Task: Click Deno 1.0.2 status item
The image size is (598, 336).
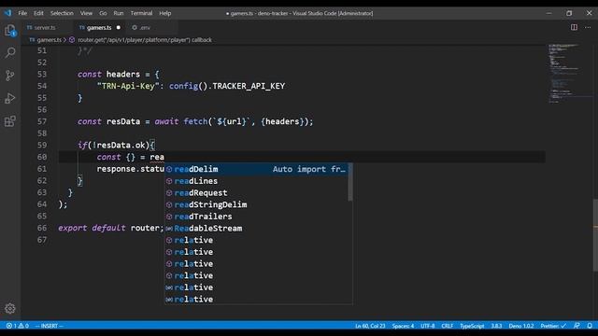Action: click(521, 326)
